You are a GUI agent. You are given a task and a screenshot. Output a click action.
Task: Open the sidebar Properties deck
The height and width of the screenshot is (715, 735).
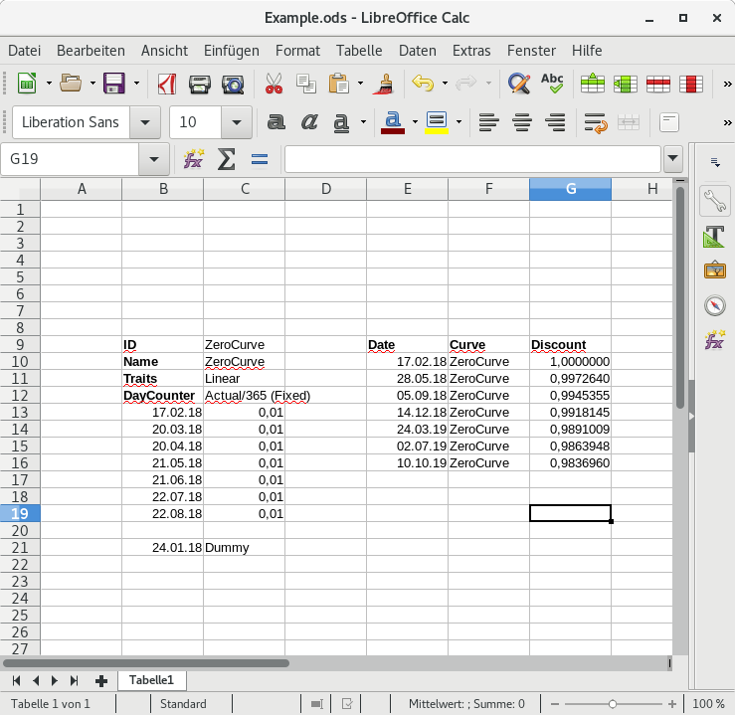click(x=715, y=201)
